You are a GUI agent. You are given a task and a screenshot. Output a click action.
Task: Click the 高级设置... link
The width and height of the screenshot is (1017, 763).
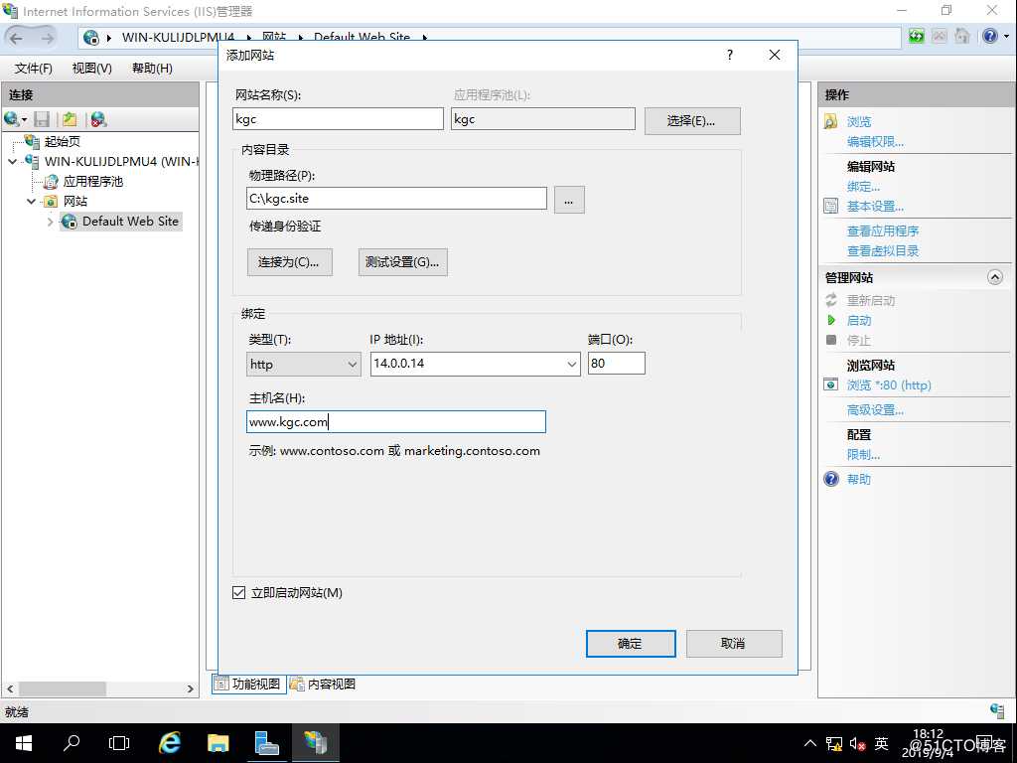click(x=875, y=410)
